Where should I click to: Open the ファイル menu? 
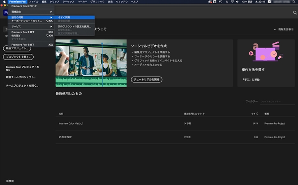tap(34, 2)
